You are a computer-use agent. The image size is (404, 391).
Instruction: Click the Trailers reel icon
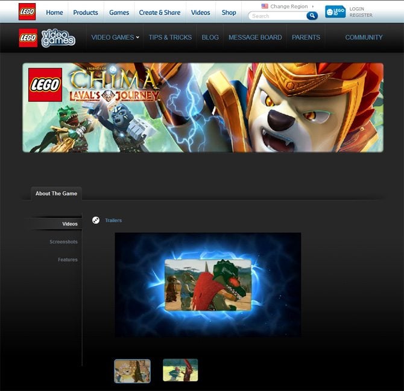(96, 220)
